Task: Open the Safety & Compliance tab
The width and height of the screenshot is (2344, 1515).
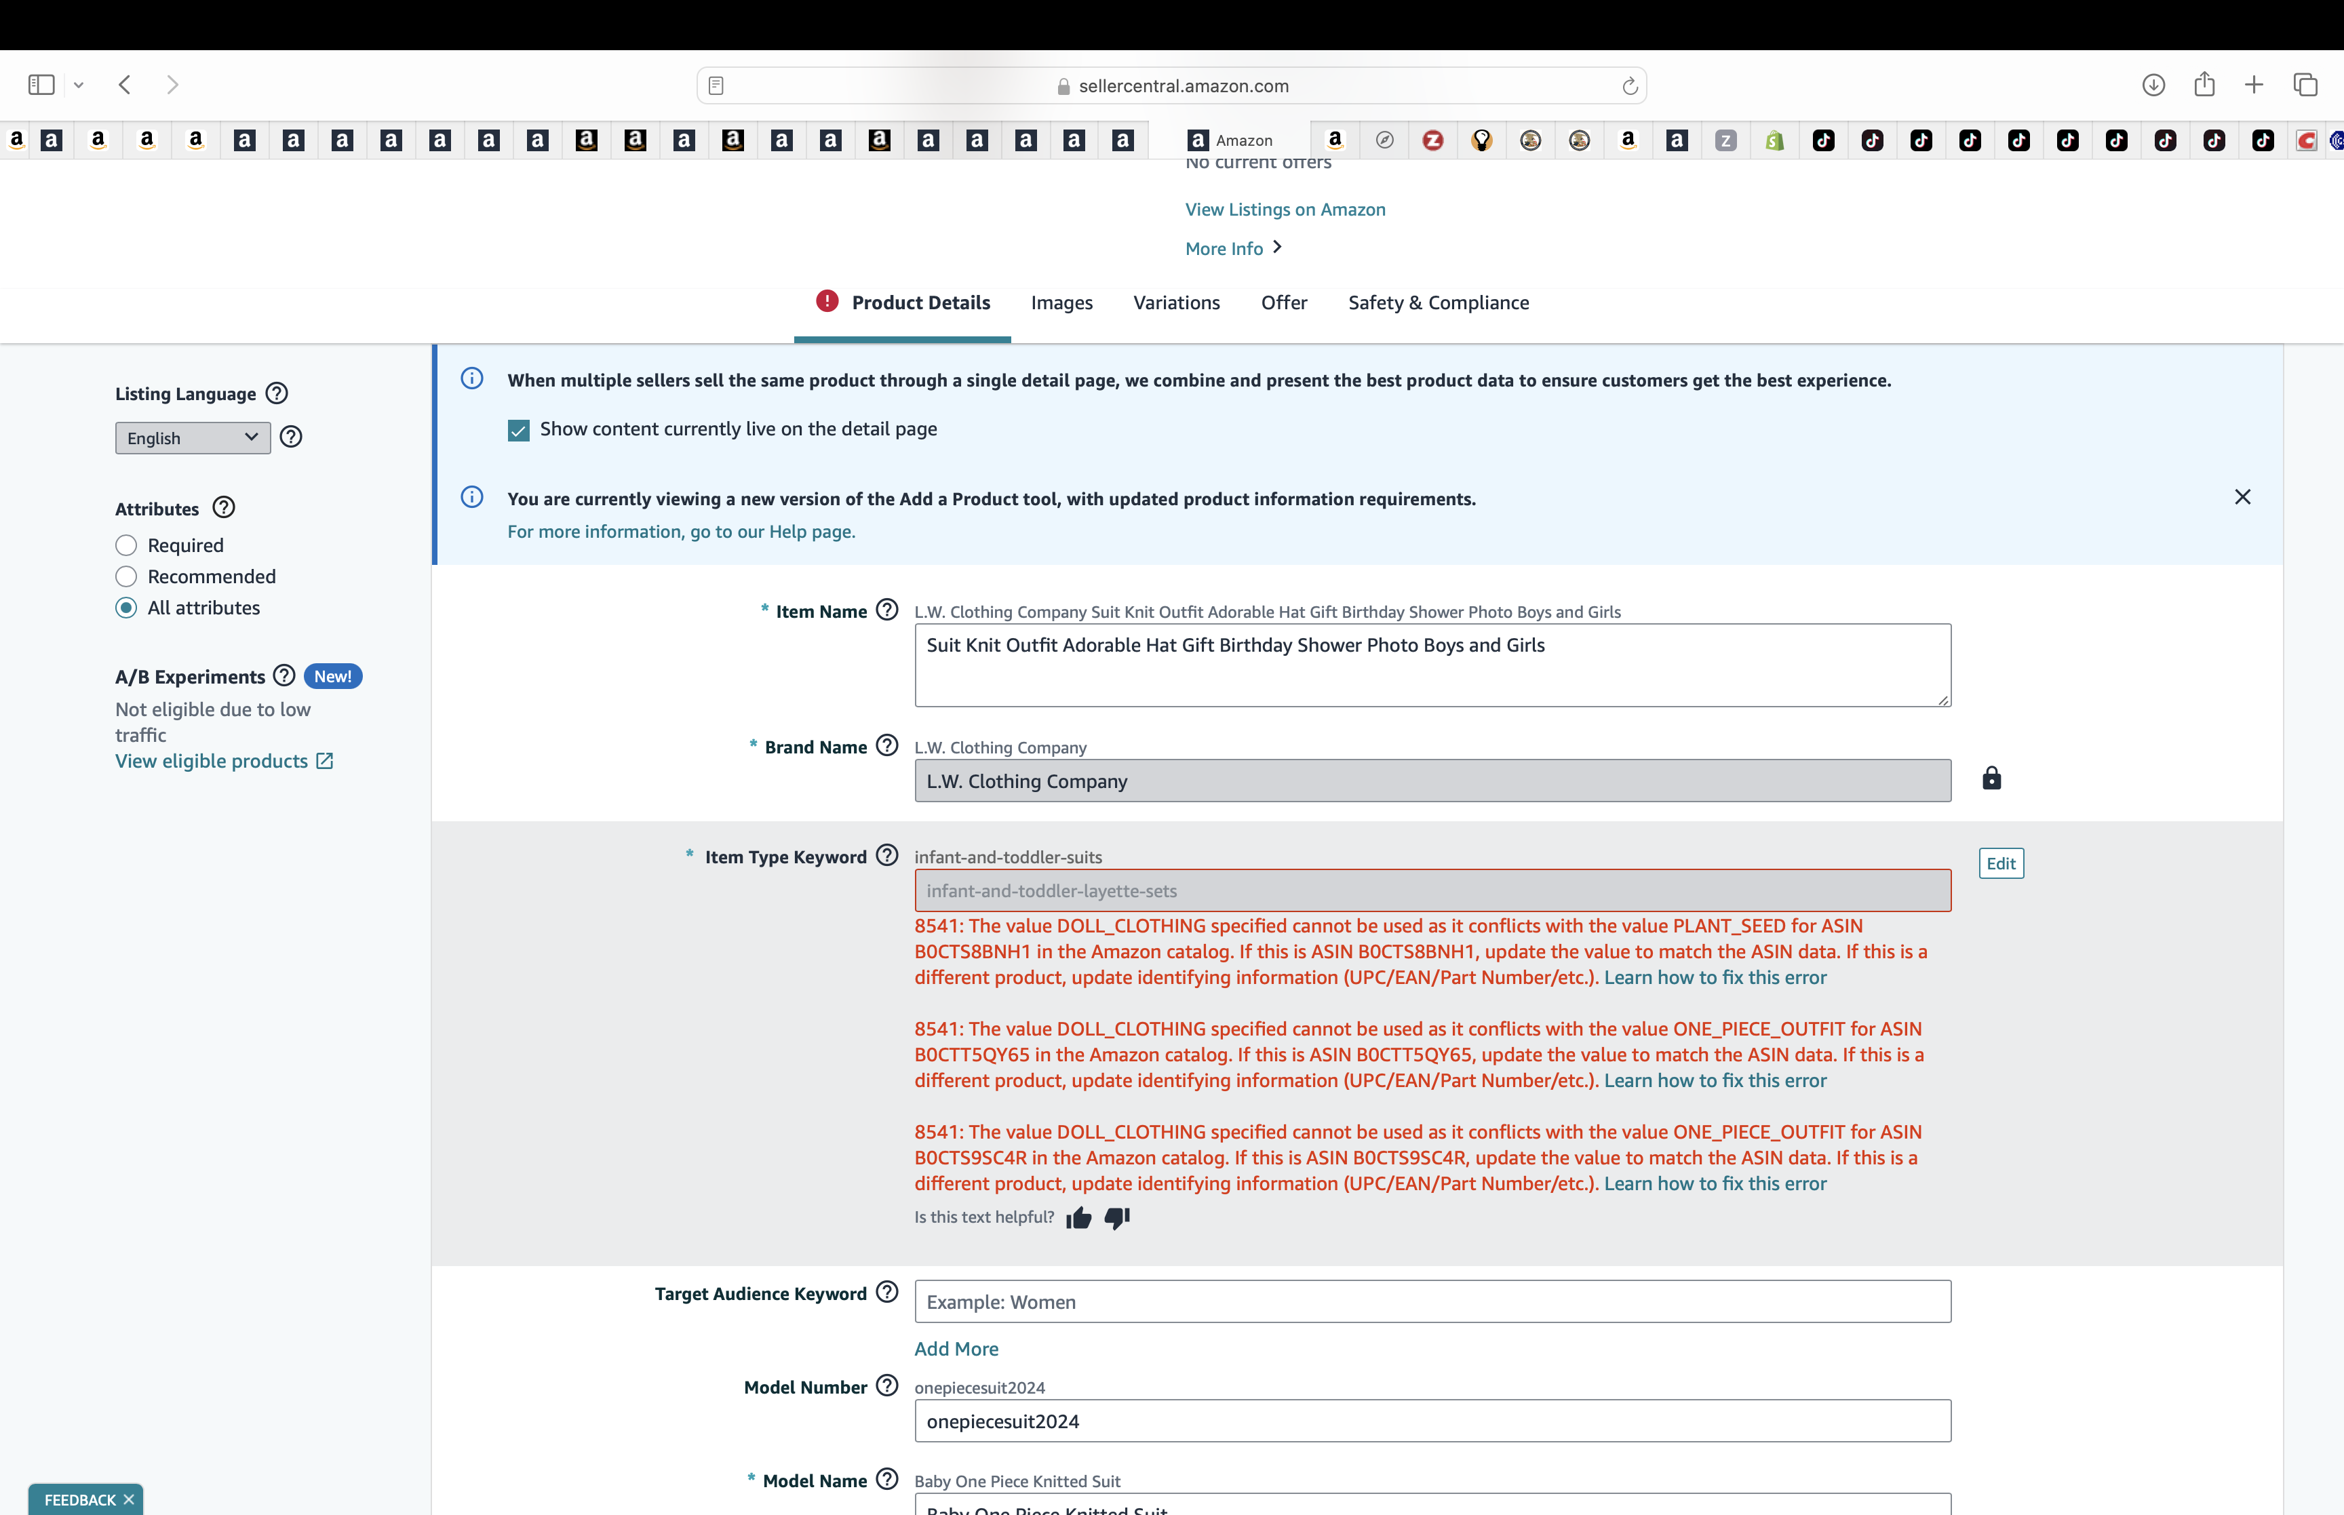Action: pyautogui.click(x=1438, y=303)
